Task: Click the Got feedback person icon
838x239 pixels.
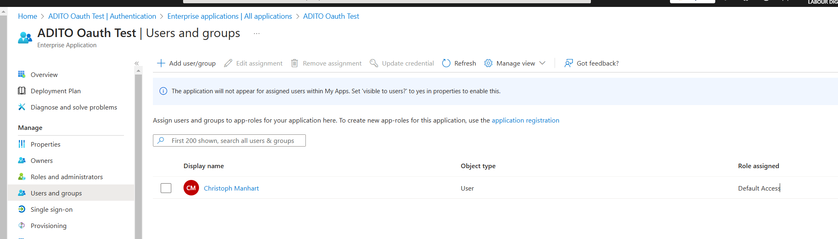Action: [568, 63]
